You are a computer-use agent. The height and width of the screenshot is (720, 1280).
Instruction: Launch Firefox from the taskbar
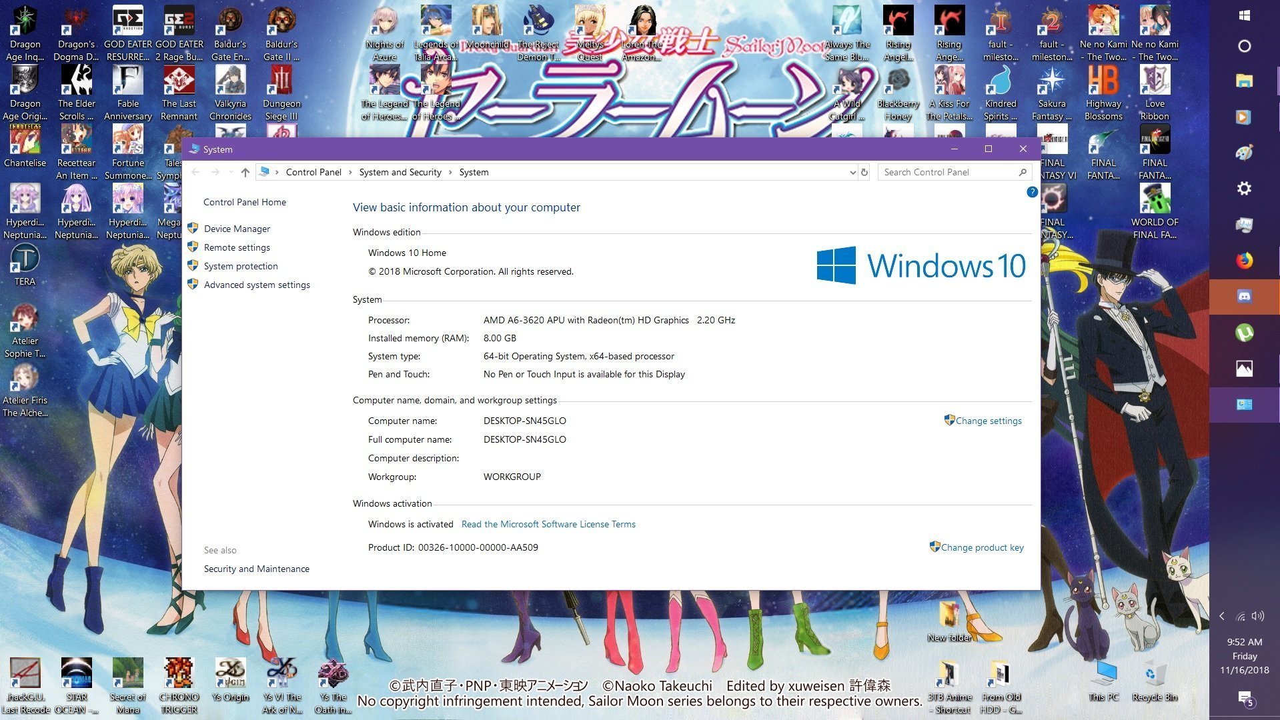[1244, 261]
